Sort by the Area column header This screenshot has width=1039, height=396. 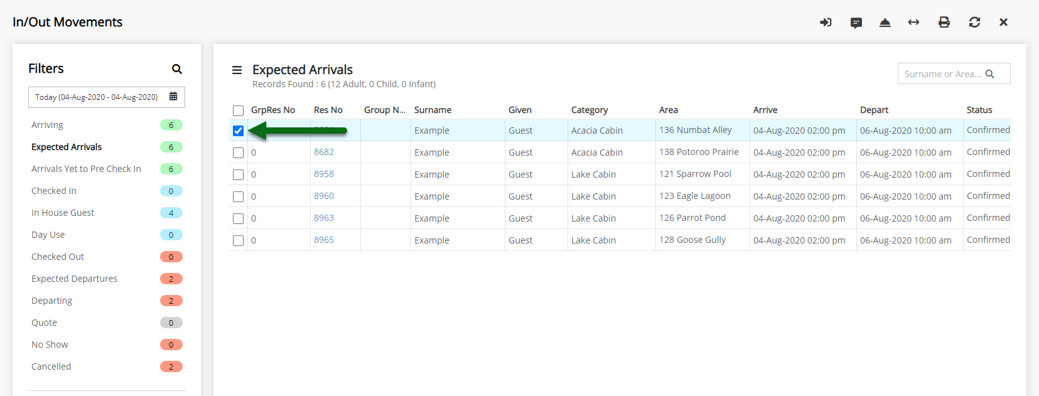(669, 110)
